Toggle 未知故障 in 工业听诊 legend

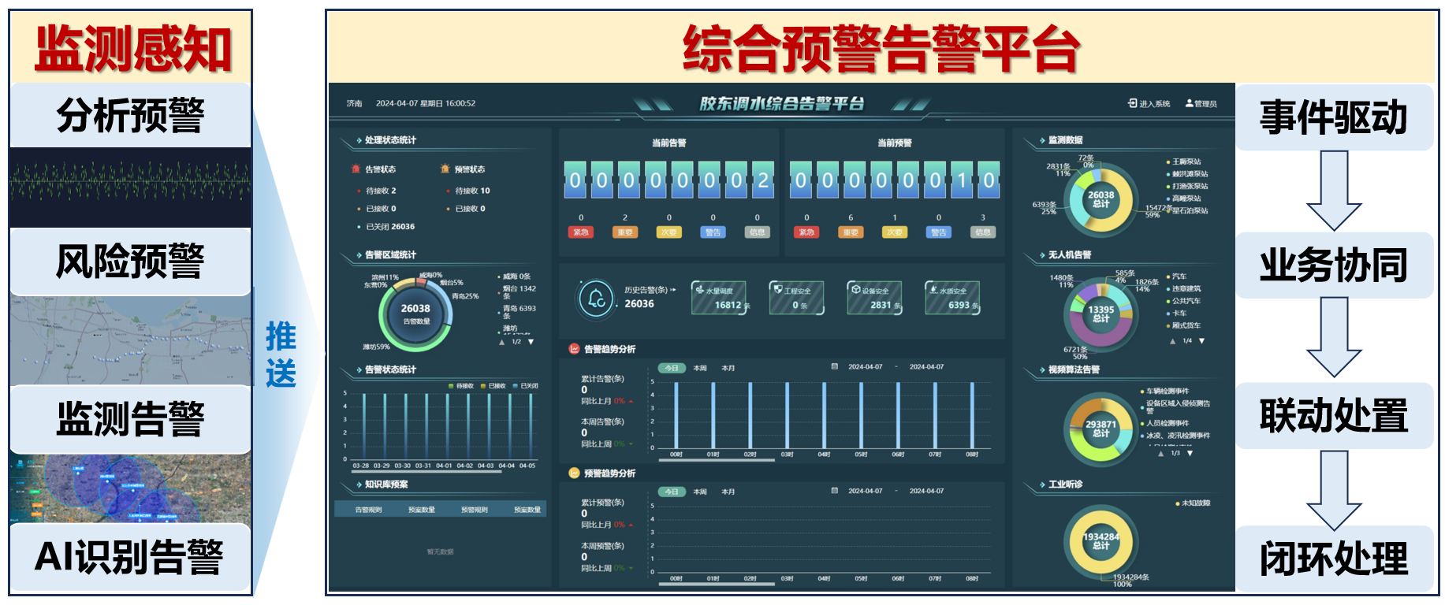tap(1194, 503)
